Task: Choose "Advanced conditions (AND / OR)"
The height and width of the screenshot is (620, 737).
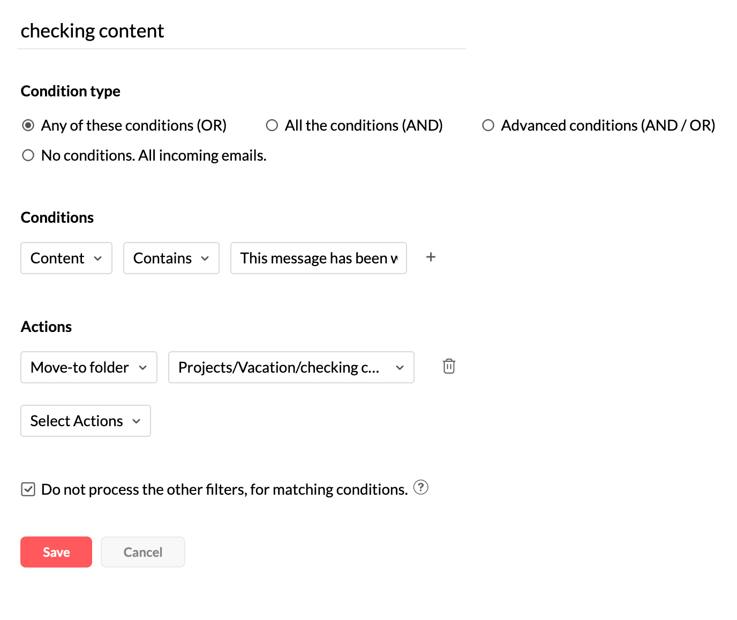Action: click(488, 125)
